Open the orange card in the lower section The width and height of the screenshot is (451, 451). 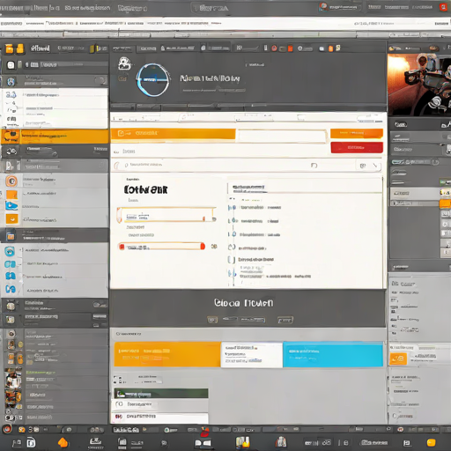click(x=167, y=354)
